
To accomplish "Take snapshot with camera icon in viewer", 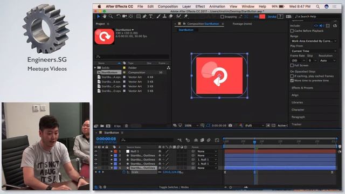I will [230, 126].
